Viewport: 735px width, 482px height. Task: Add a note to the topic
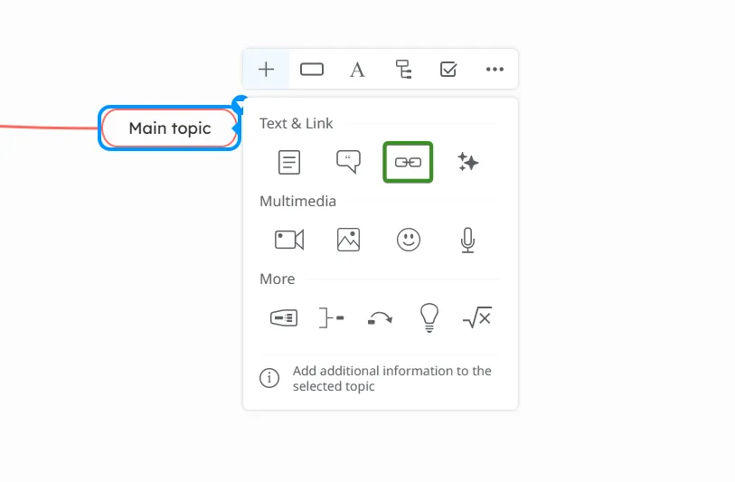pyautogui.click(x=289, y=162)
